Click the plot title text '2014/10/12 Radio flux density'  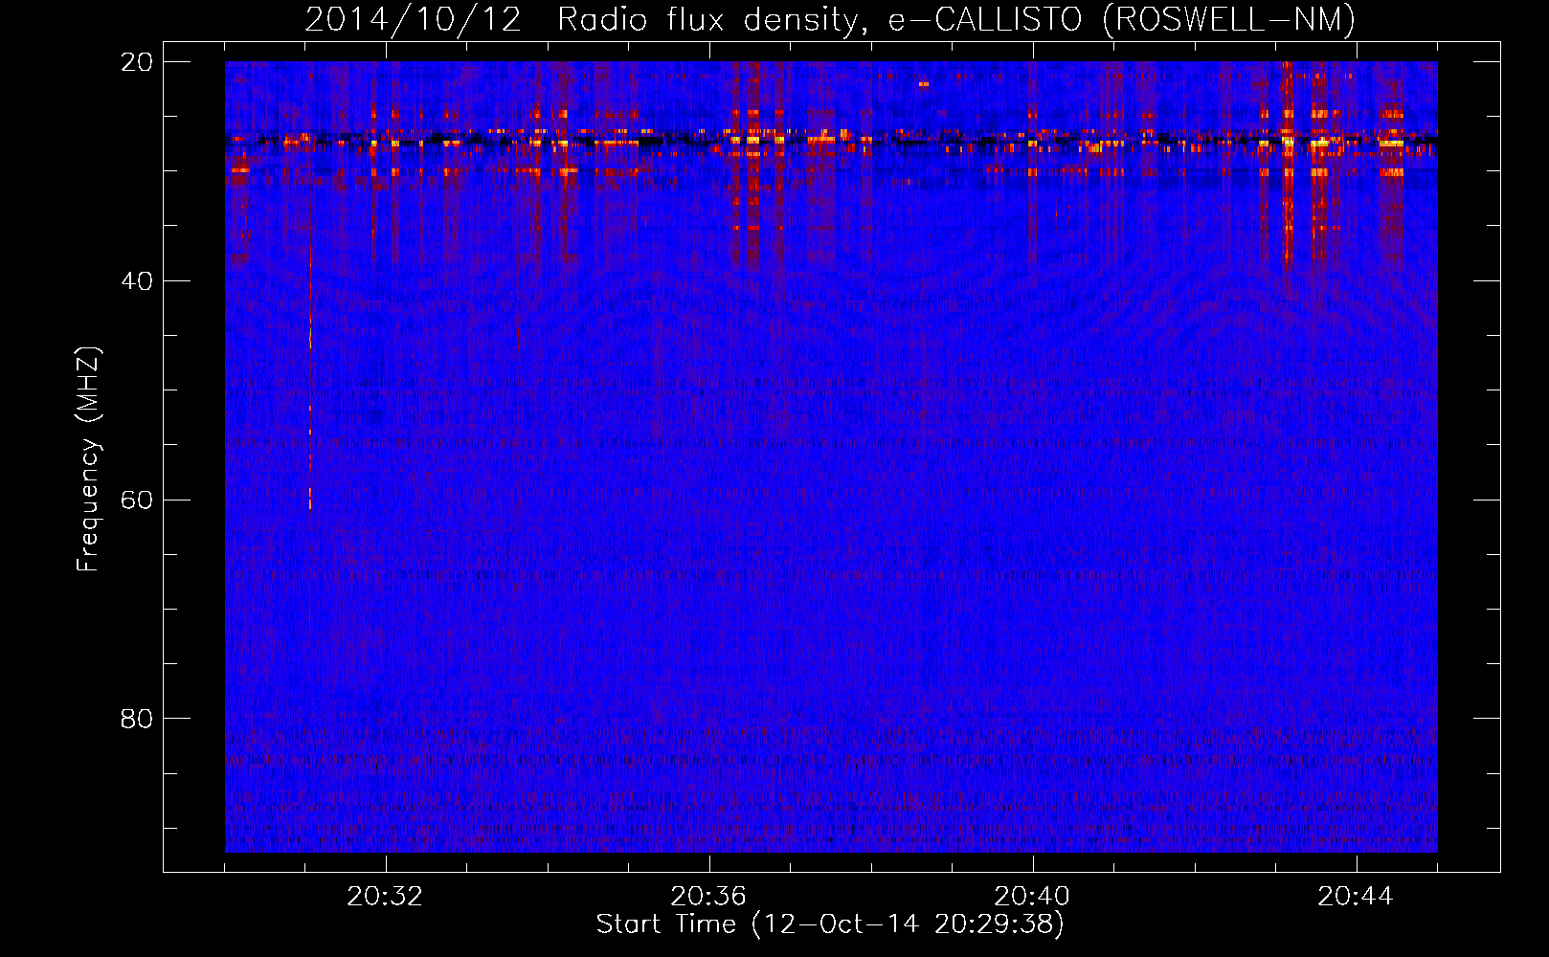click(x=586, y=20)
